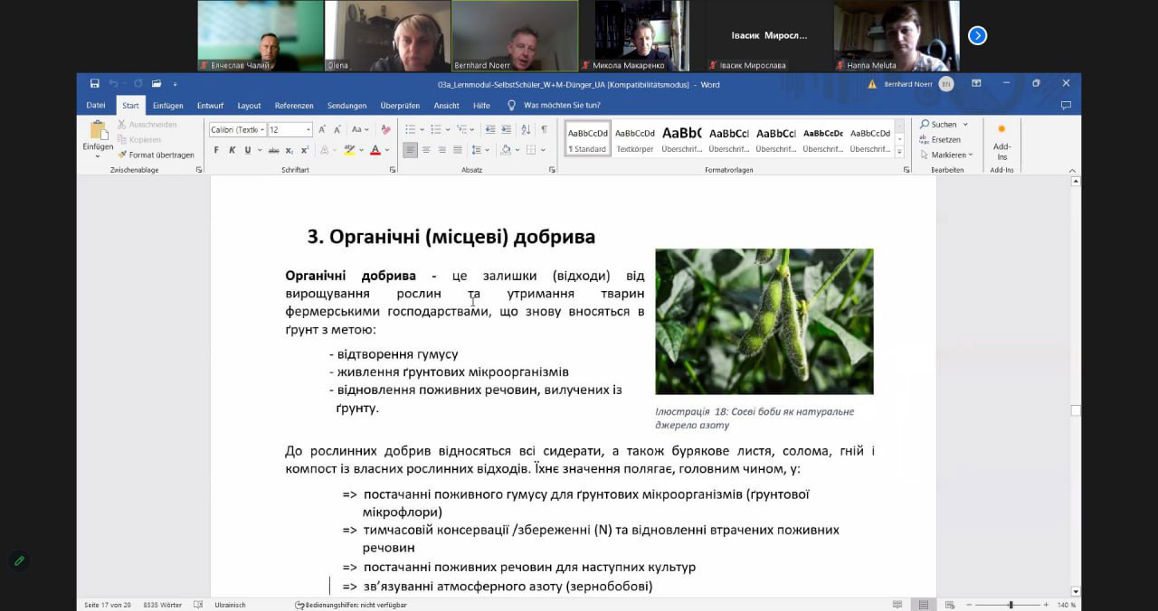Switch to the Überprüfen tab

click(x=400, y=106)
